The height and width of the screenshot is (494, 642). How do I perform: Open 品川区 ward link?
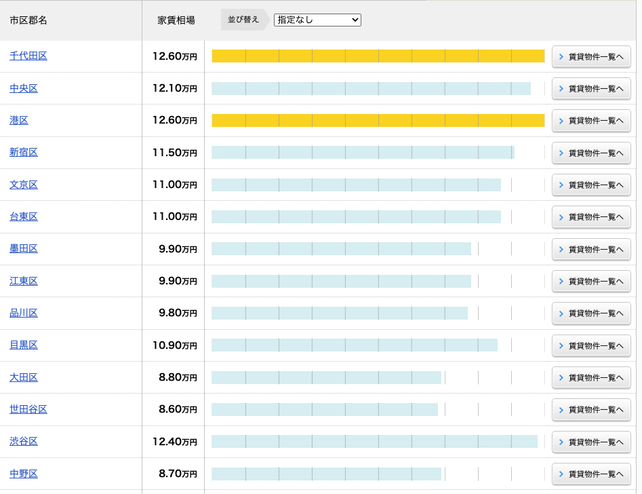24,313
